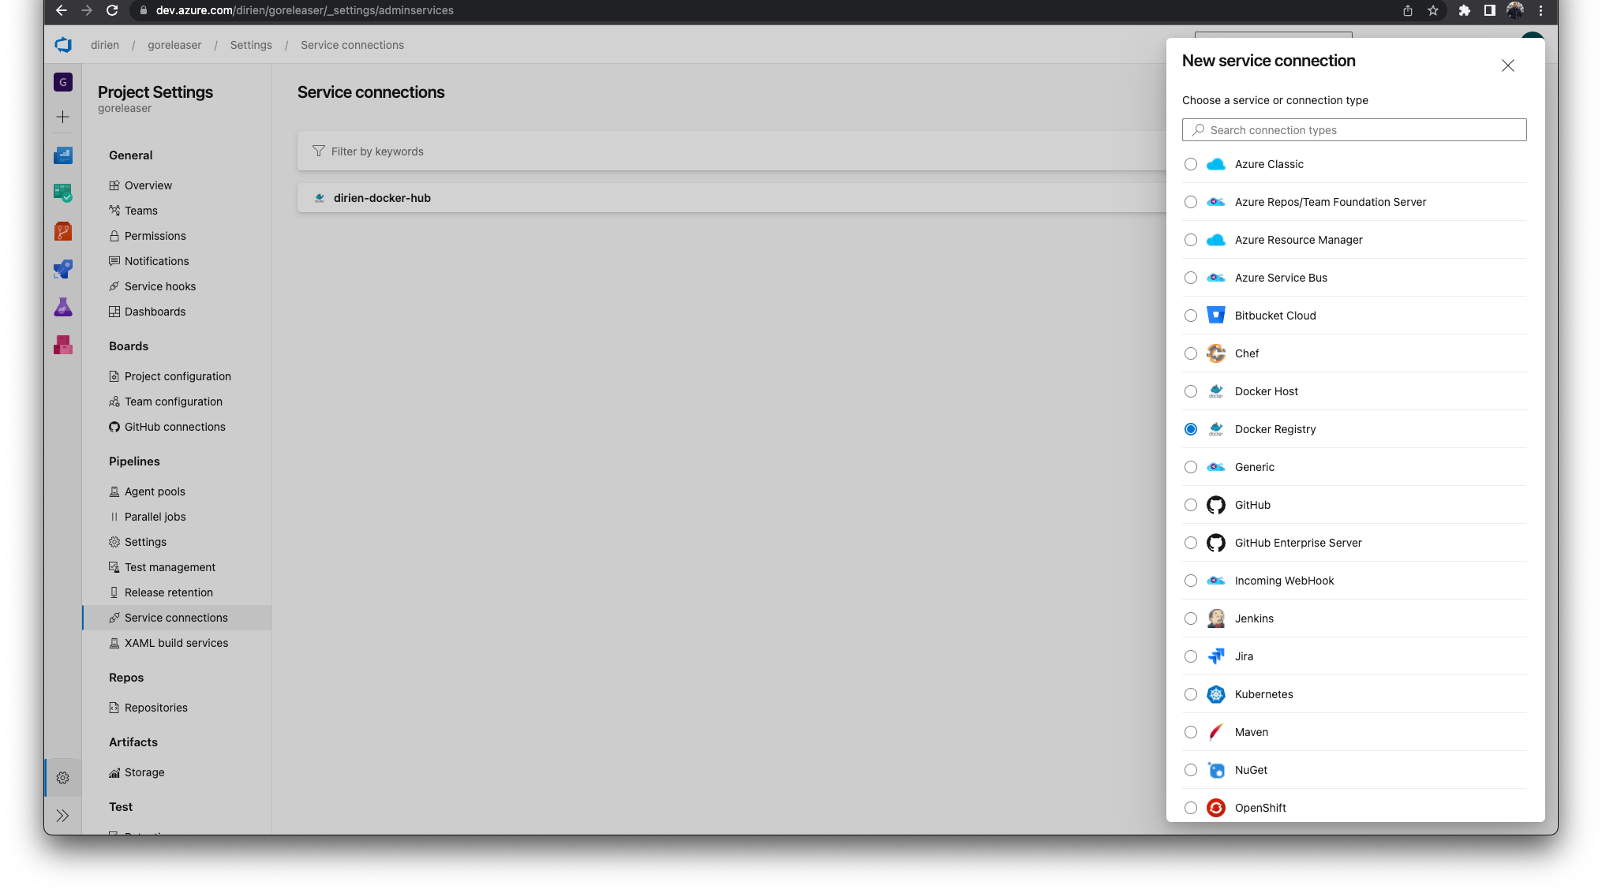This screenshot has width=1602, height=893.
Task: Open Azure Boards from the sidebar
Action: click(x=63, y=193)
